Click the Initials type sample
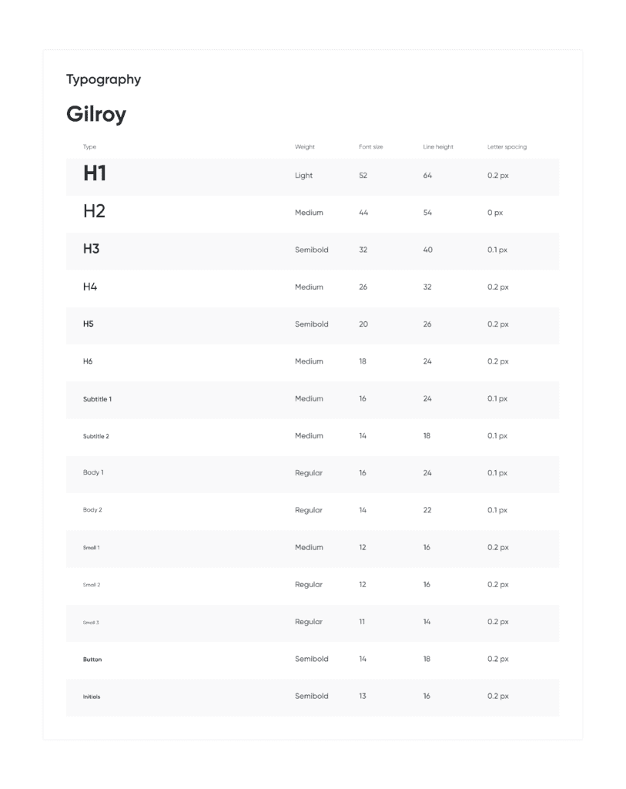The height and width of the screenshot is (789, 626). click(92, 697)
